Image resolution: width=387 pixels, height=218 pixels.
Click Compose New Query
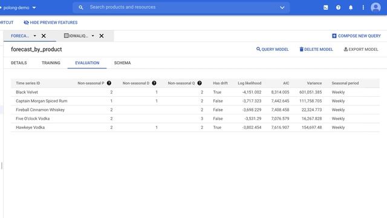[x=356, y=36]
